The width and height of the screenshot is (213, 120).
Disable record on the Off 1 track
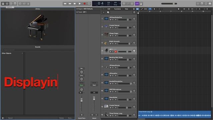point(116,52)
